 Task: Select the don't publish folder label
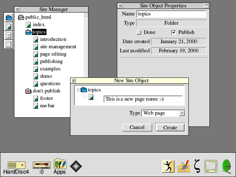[46, 91]
